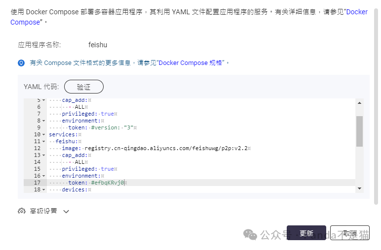Click the 更新 button
The image size is (381, 250).
click(306, 233)
